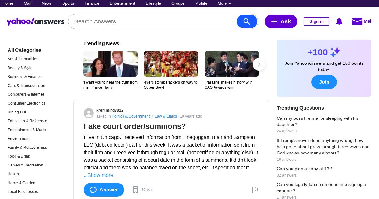This screenshot has height=199, width=379.
Task: Select Food & Drink category
Action: point(19,156)
